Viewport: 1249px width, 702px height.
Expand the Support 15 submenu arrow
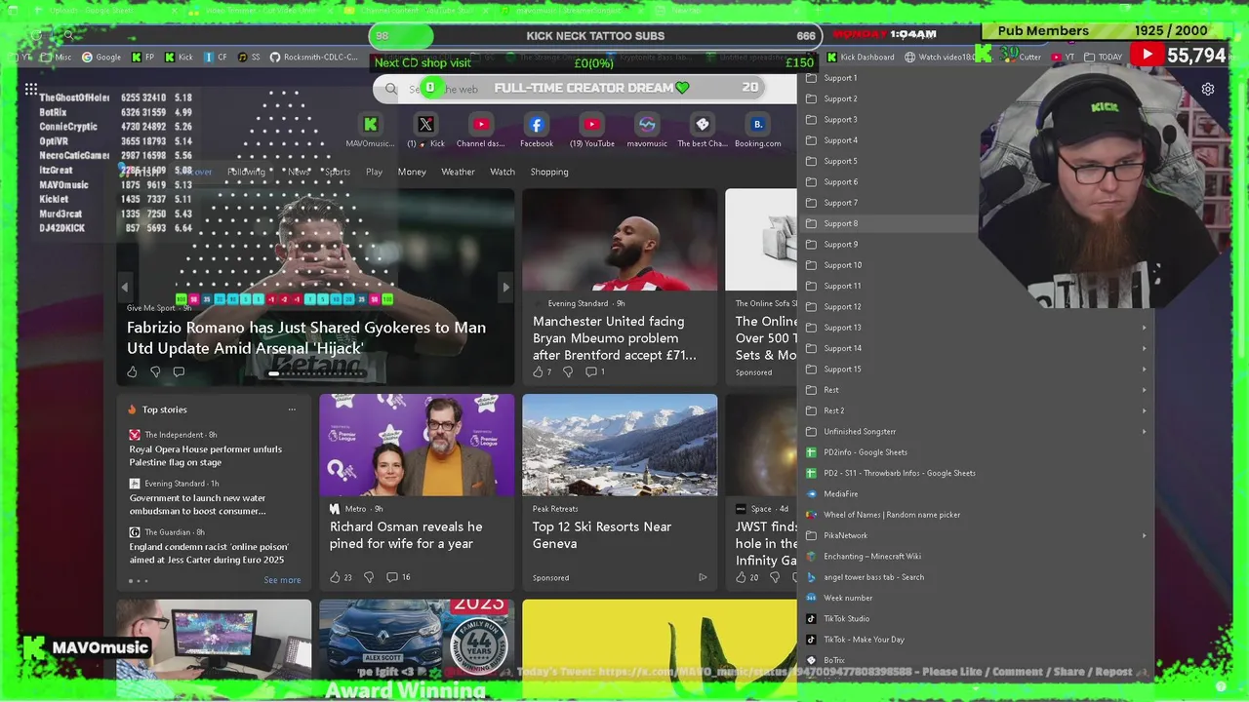click(1144, 370)
